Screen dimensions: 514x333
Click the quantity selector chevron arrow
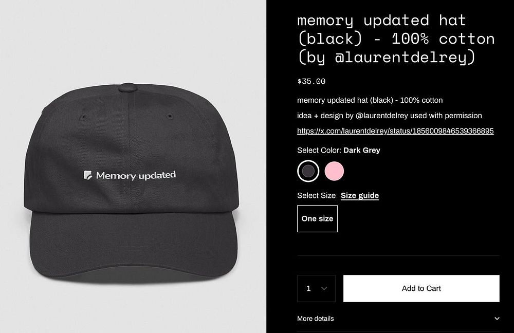pyautogui.click(x=324, y=288)
